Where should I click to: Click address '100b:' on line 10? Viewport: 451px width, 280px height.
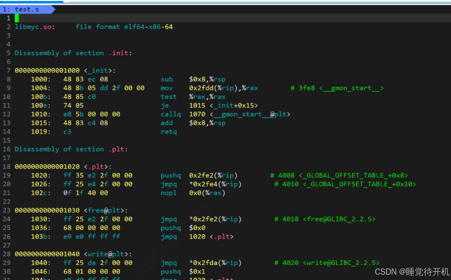[x=41, y=97]
